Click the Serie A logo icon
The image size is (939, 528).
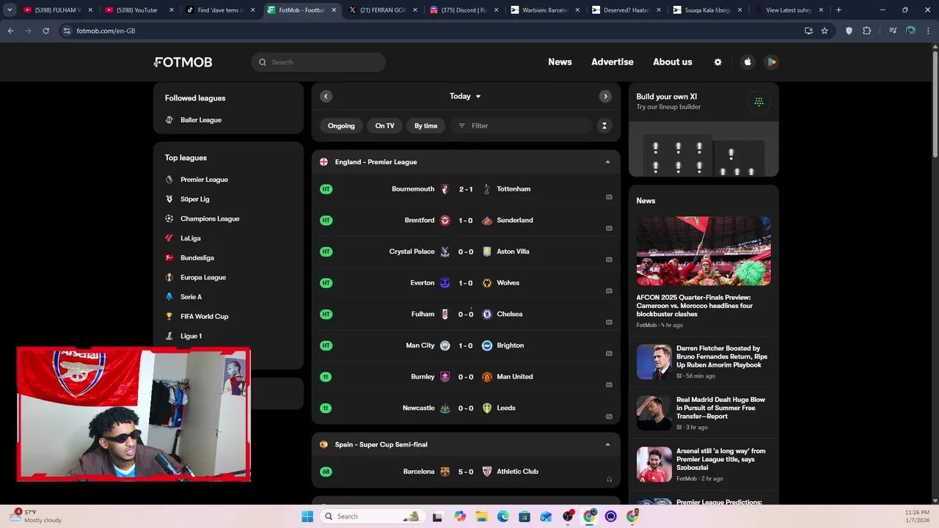coord(169,297)
